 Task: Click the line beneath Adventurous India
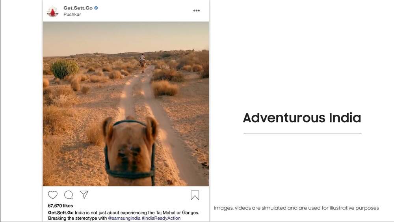(303, 134)
